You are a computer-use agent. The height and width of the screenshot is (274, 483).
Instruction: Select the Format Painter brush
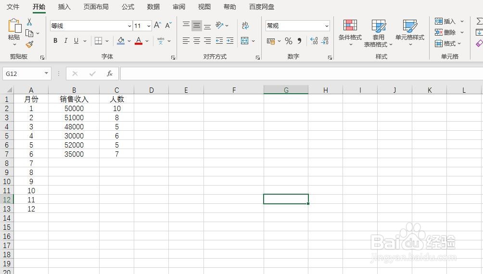(29, 45)
